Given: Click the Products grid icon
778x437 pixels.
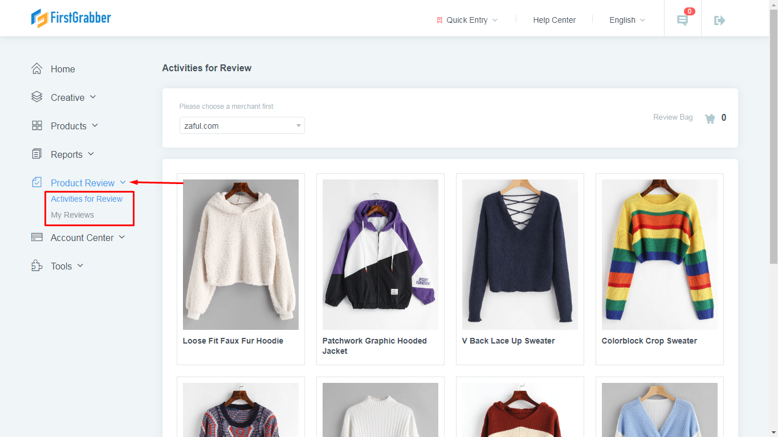Looking at the screenshot, I should click(x=37, y=125).
